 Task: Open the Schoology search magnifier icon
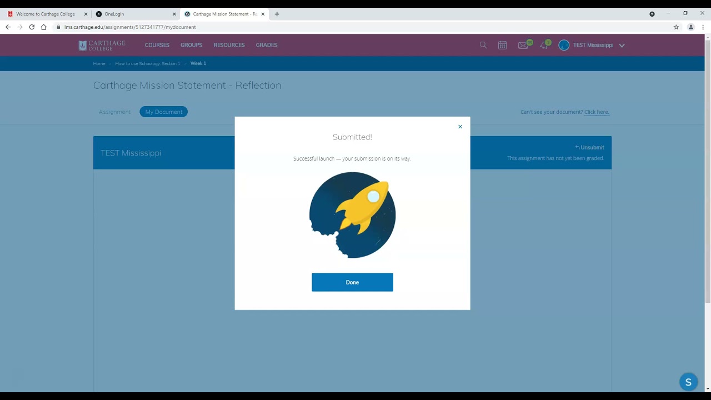pos(483,45)
